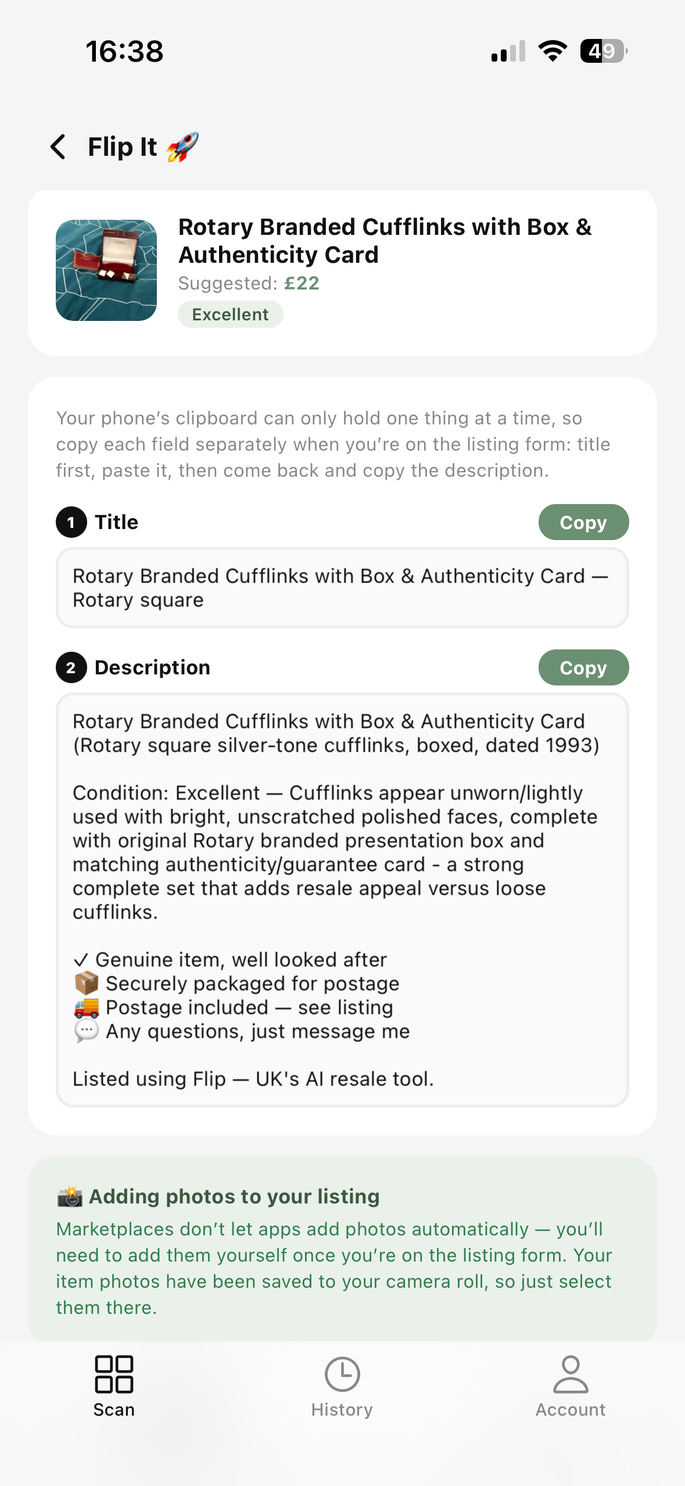Tap the Excellent condition badge
685x1486 pixels.
point(231,315)
